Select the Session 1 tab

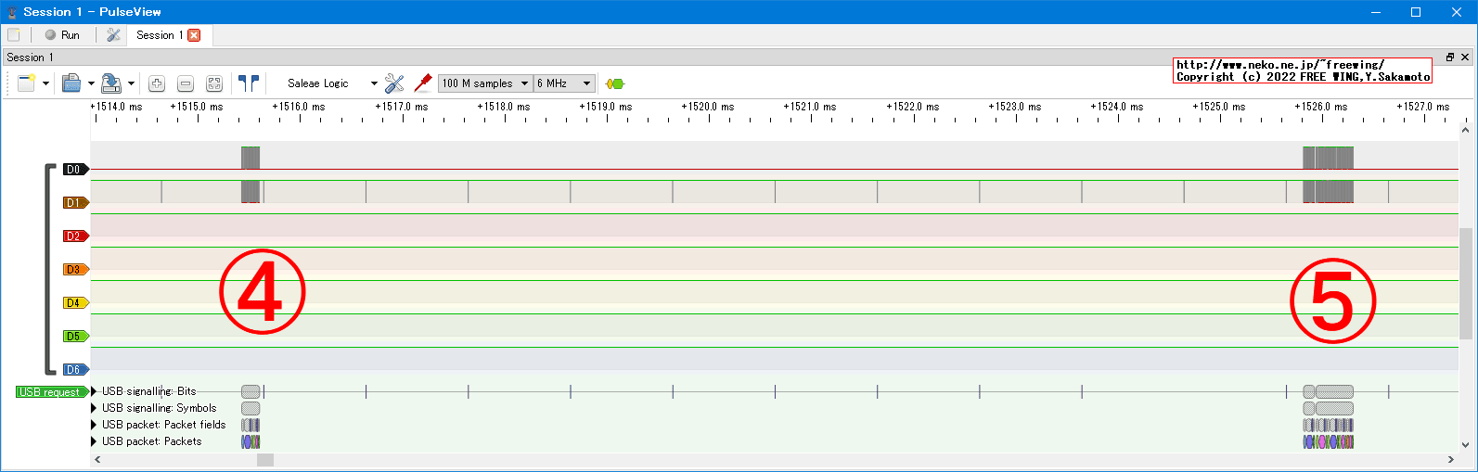(x=159, y=35)
